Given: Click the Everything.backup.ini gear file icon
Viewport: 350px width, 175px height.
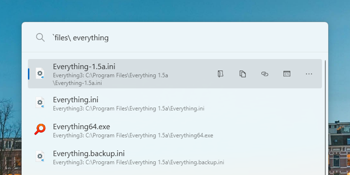Looking at the screenshot, I should pos(40,156).
